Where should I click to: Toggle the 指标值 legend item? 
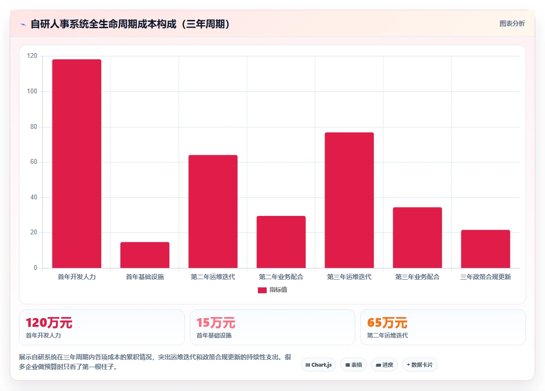[x=272, y=290]
